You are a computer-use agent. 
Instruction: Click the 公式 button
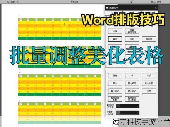pyautogui.click(x=149, y=76)
